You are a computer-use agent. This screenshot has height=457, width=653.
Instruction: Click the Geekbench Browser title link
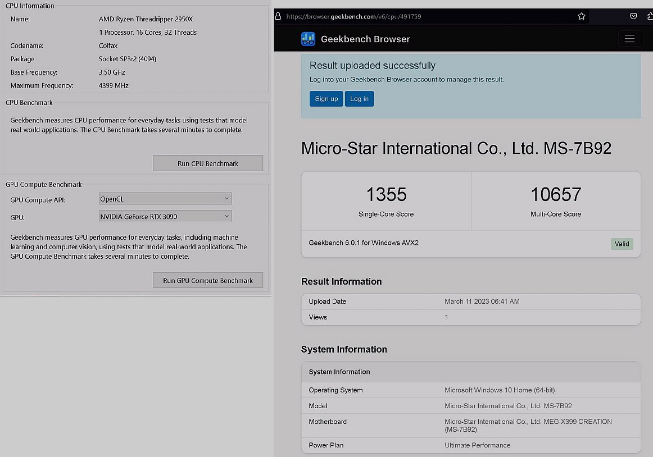[x=365, y=39]
